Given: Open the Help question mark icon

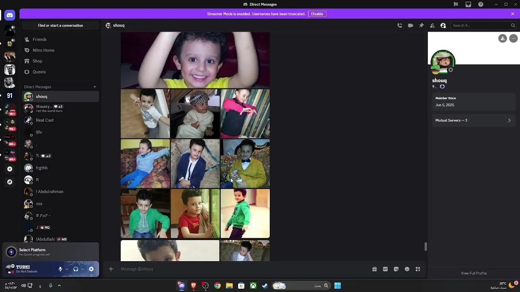Looking at the screenshot, I should point(481,4).
